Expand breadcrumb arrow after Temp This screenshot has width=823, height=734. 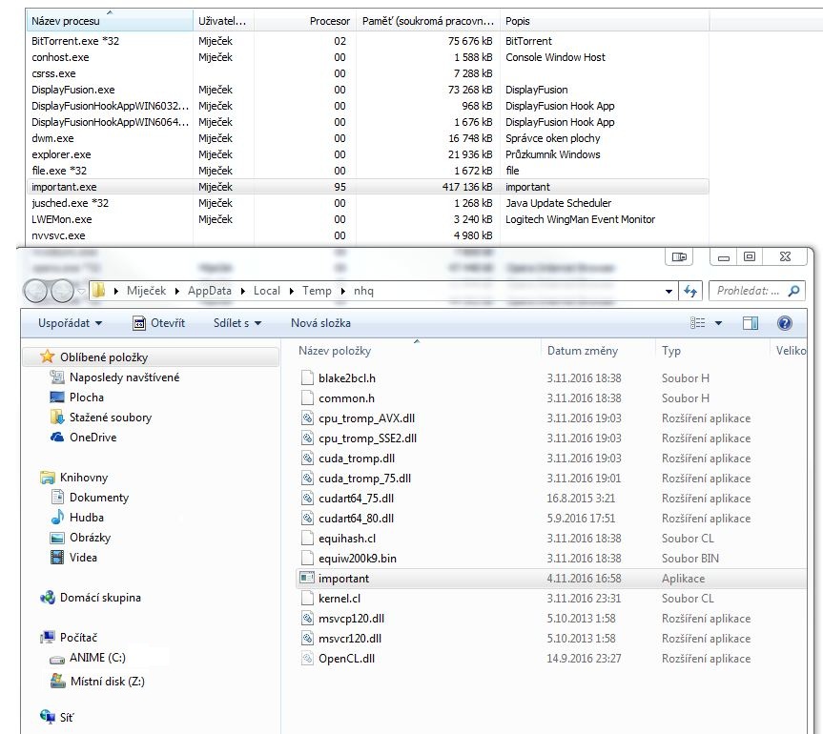click(342, 291)
